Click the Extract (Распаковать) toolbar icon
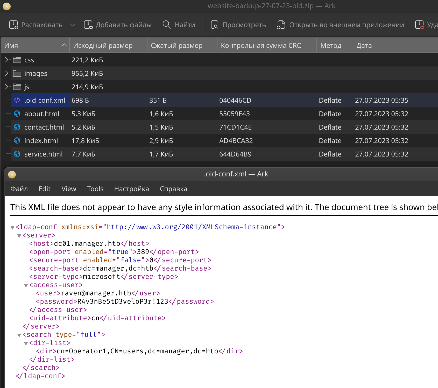This screenshot has height=388, width=438. [14, 25]
